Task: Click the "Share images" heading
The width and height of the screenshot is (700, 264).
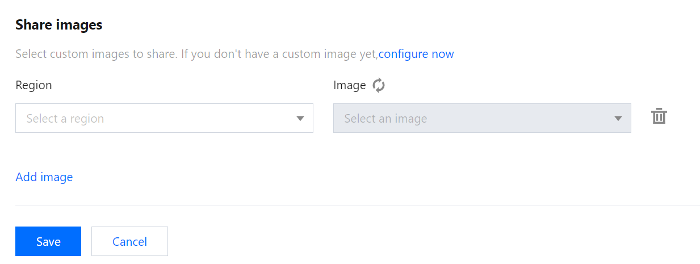Action: pyautogui.click(x=58, y=25)
